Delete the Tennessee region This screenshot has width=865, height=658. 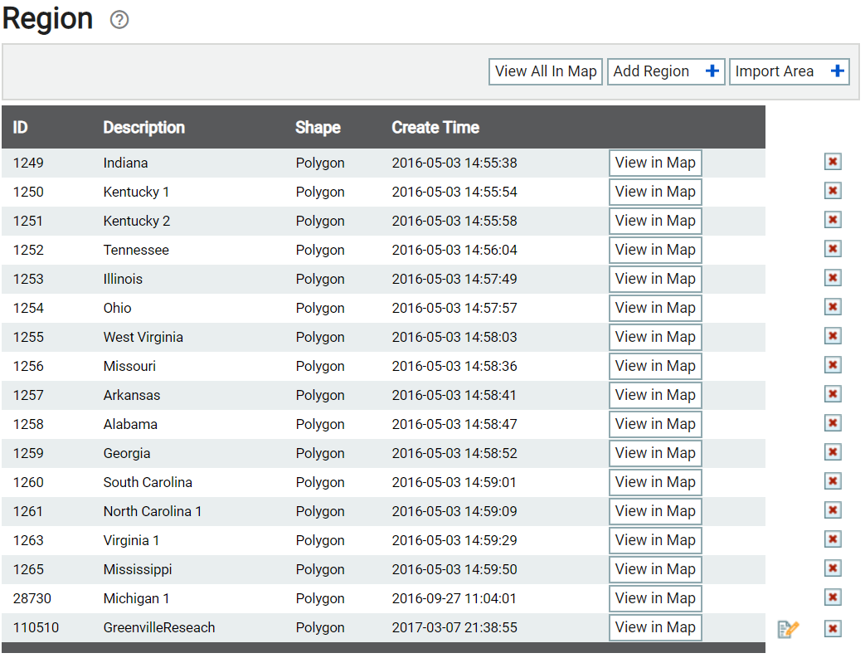click(x=833, y=249)
